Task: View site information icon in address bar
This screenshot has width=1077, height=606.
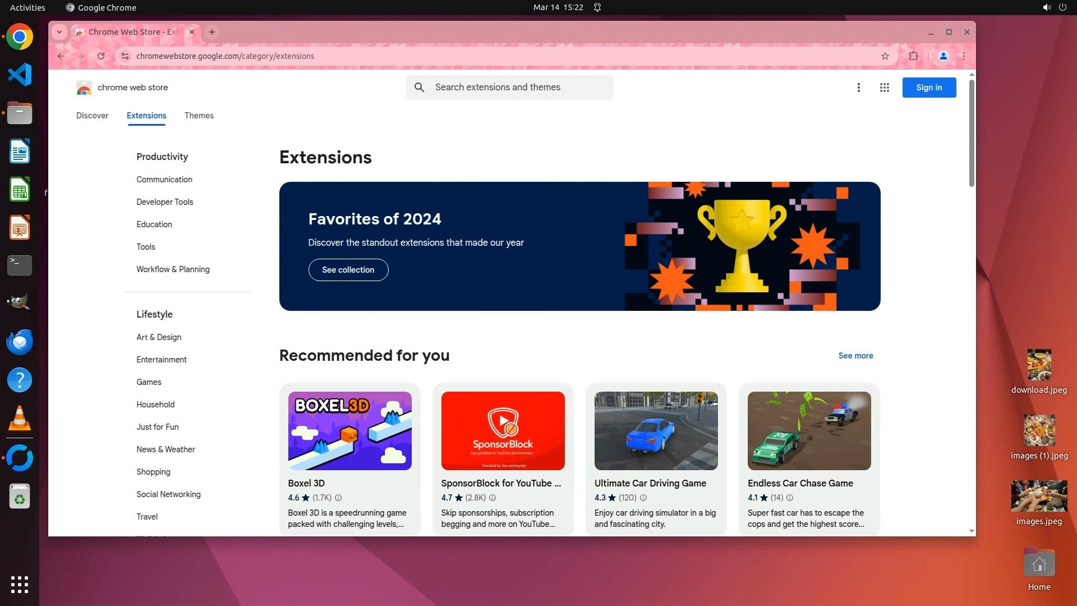Action: coord(125,56)
